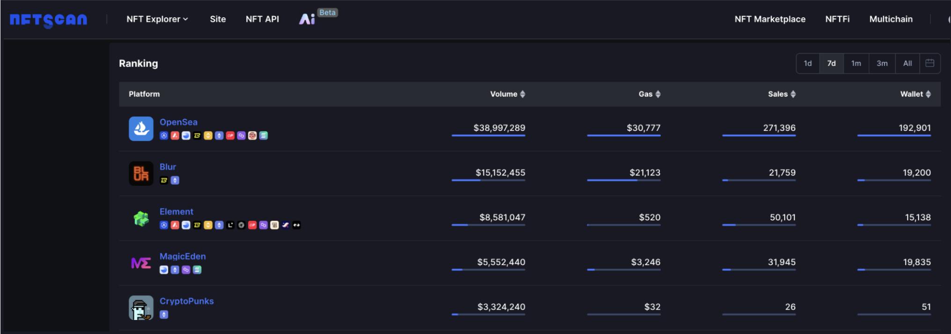This screenshot has width=951, height=334.
Task: Click Blur gas value $21,123
Action: point(645,173)
